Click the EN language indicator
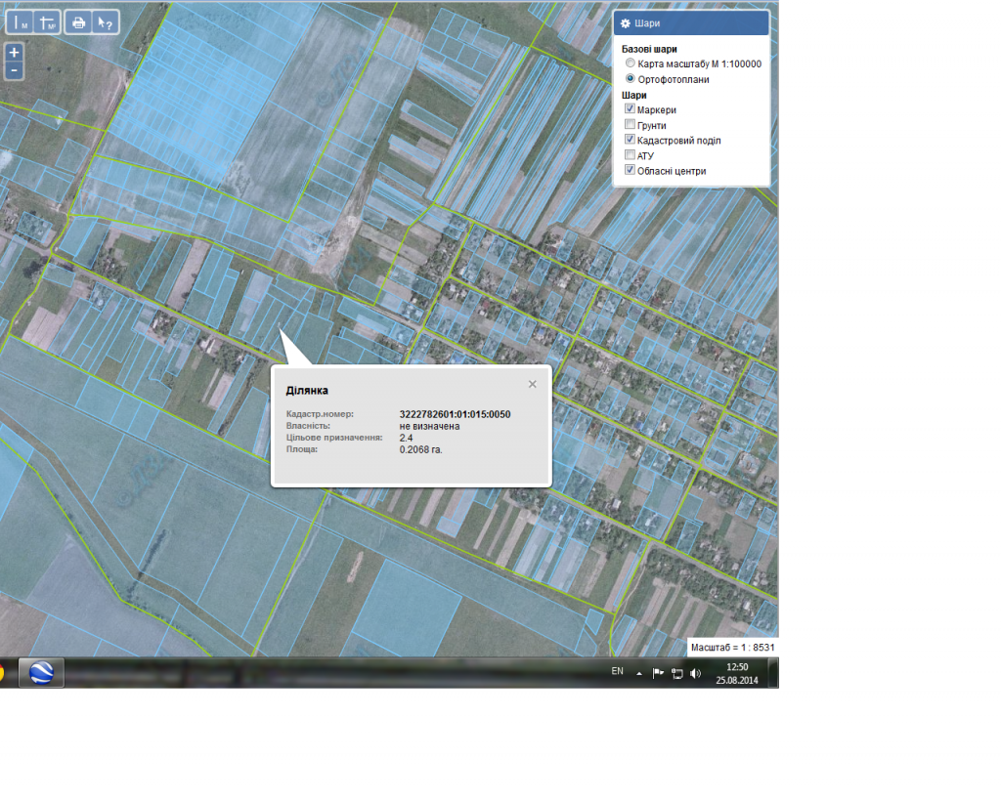This screenshot has width=1001, height=801. tap(617, 671)
